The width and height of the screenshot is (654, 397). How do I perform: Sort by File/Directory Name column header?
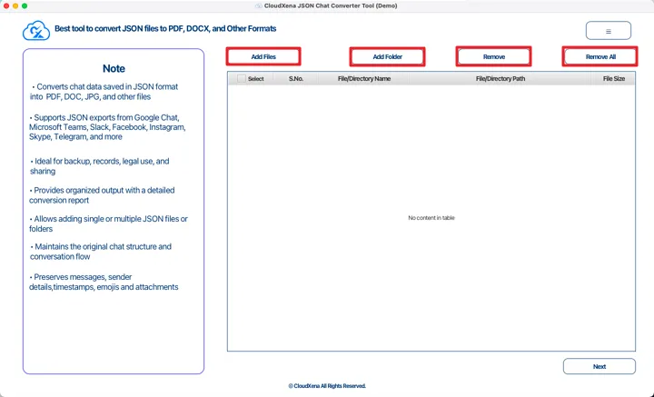click(x=363, y=79)
